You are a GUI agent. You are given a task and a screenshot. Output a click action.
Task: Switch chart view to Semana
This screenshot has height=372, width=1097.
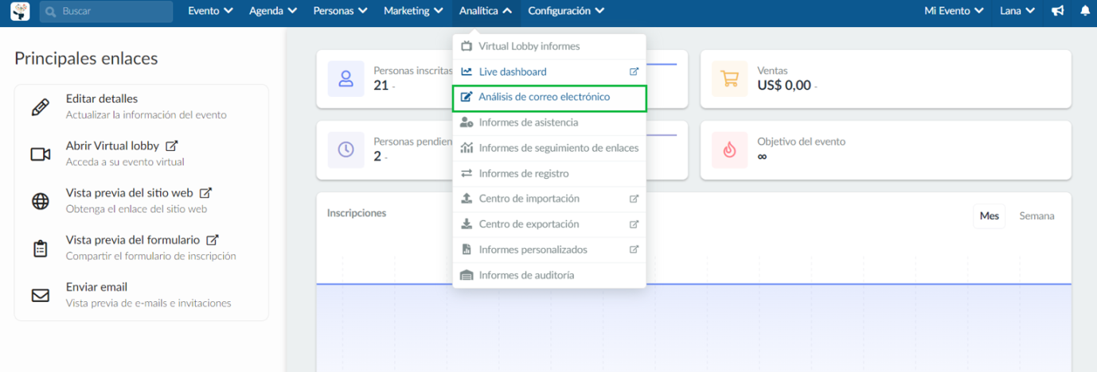point(1036,216)
